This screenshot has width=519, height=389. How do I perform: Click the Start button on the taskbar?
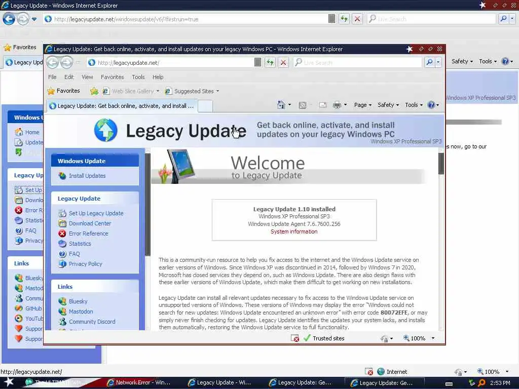click(x=9, y=382)
